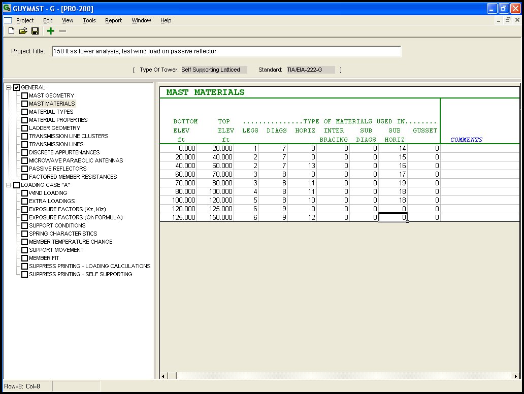524x394 pixels.
Task: Select SUPPRESS PRINTING - SELF SUPPORTING item
Action: tap(81, 274)
